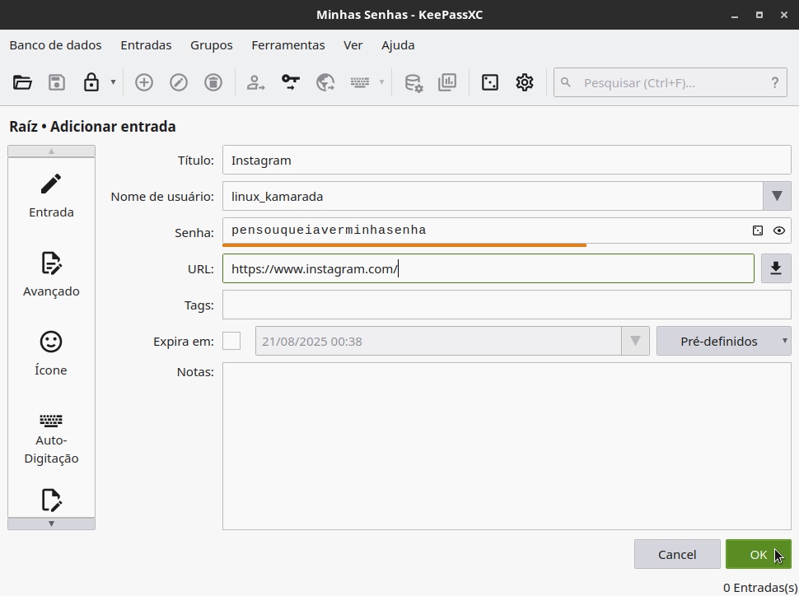Maximize the KeePassXC window

click(x=759, y=15)
